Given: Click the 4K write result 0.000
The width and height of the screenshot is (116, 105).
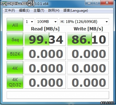Looking at the screenshot, I should (x=88, y=68).
